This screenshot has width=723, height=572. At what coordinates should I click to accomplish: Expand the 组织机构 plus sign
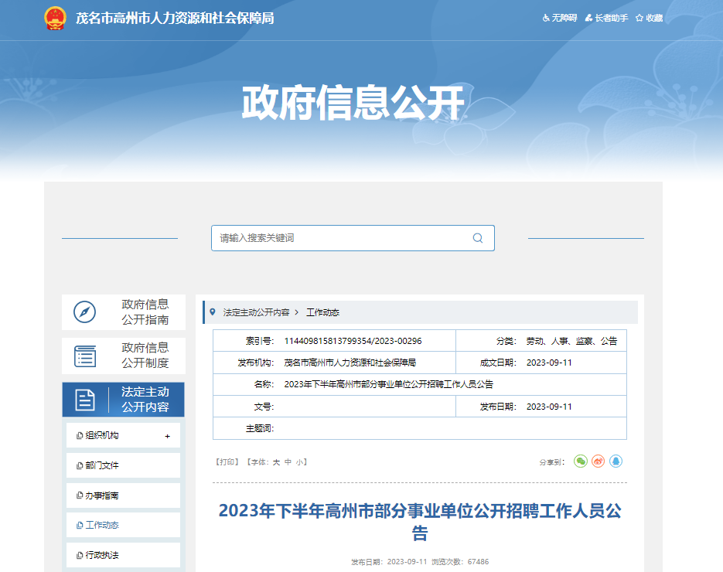(167, 436)
